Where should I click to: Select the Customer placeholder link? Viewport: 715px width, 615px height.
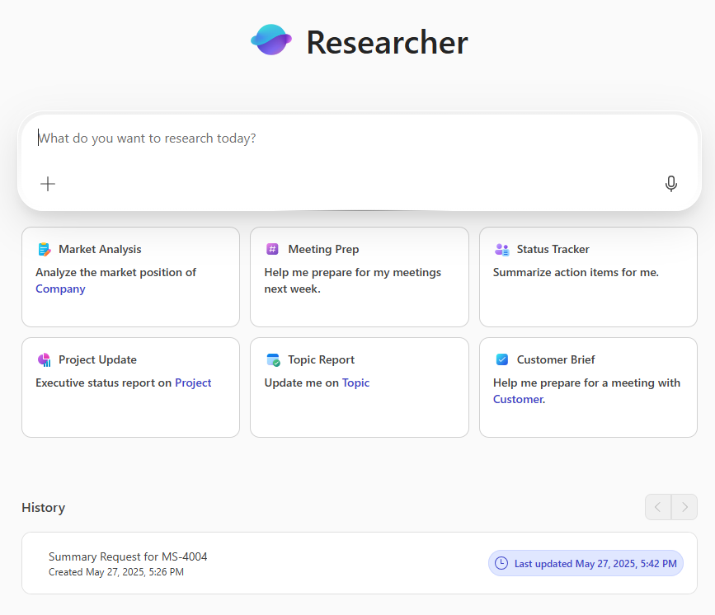point(518,399)
